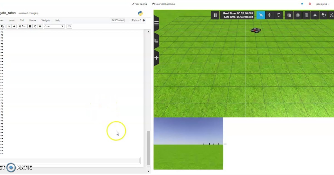The width and height of the screenshot is (334, 175).
Task: Open the YouTube icon link
Action: tap(310, 4)
